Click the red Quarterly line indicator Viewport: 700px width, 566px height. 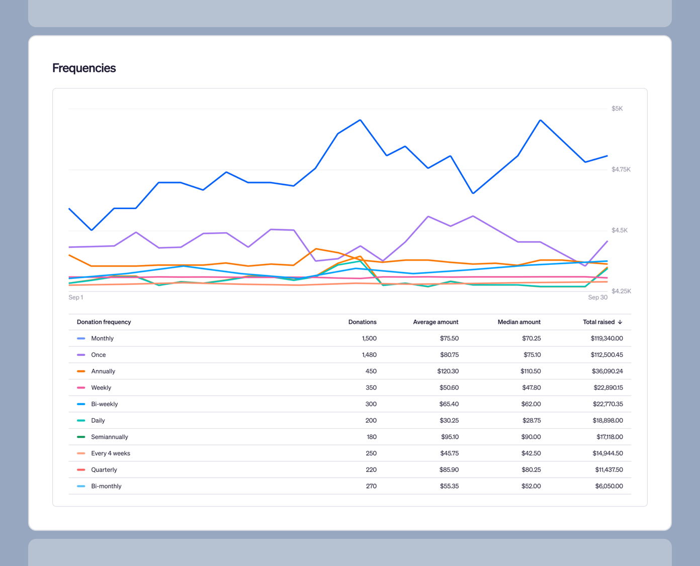click(81, 469)
